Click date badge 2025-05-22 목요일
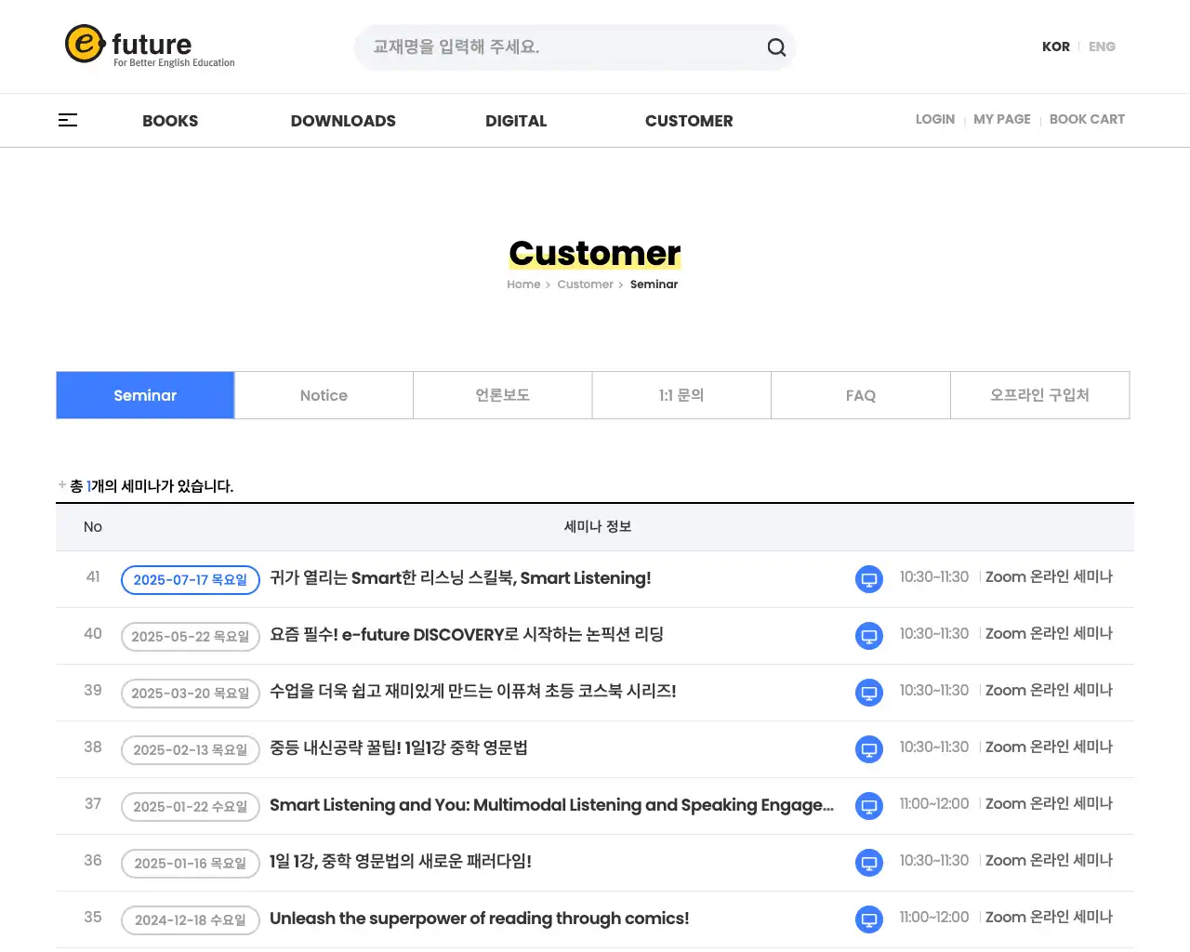This screenshot has width=1190, height=952. 191,637
